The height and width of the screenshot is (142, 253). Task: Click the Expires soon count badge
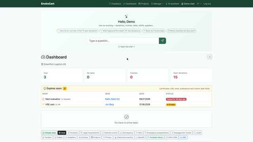65,88
